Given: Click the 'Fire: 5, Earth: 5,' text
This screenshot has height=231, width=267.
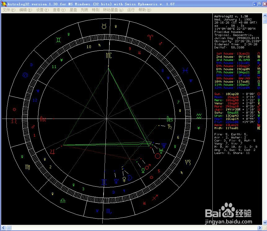Looking at the screenshot, I should (231, 134).
